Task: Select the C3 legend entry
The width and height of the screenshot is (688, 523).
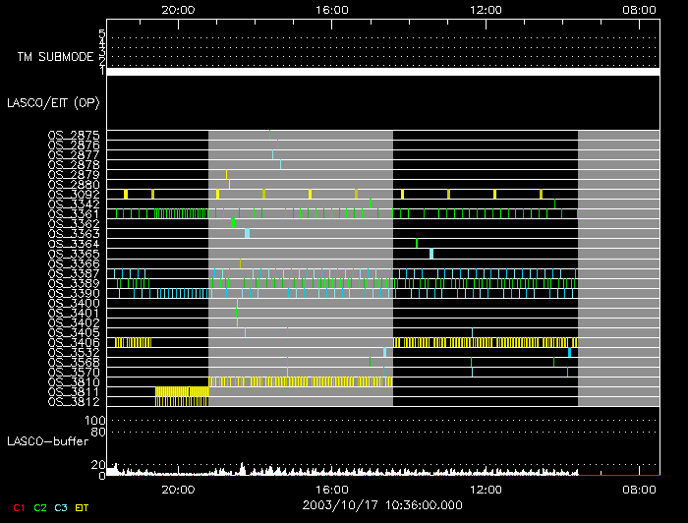Action: (62, 507)
